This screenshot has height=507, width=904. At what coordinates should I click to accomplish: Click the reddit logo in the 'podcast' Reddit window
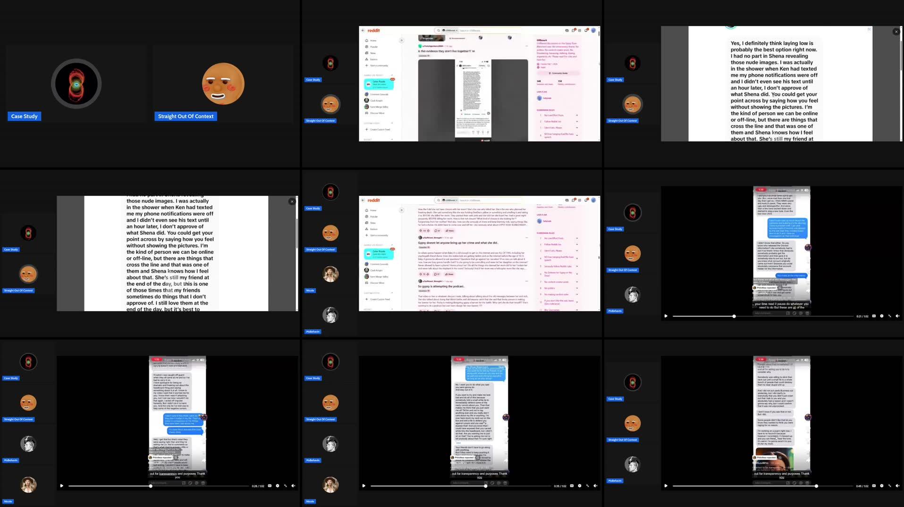tap(373, 200)
